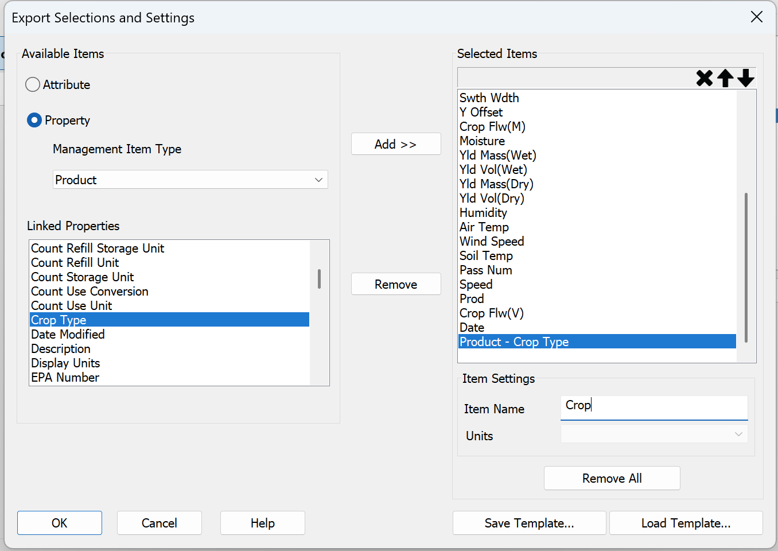Click the Remove button
This screenshot has height=551, width=778.
395,284
